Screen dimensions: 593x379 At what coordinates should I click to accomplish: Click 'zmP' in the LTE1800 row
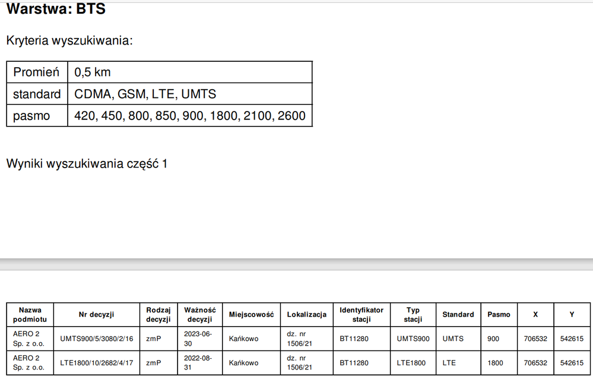[x=154, y=363]
